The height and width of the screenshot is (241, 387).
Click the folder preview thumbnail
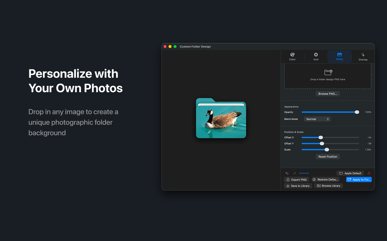[221, 118]
